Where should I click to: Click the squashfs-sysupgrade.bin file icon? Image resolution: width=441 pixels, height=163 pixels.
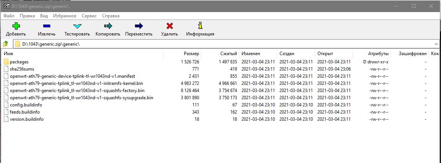coord(6,98)
